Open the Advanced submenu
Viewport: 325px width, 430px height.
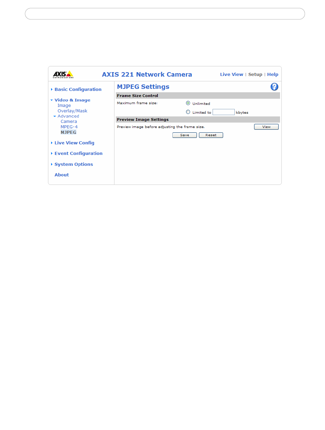[68, 116]
